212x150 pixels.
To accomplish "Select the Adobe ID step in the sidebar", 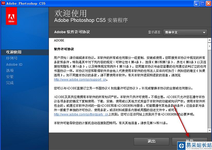I will (14, 65).
